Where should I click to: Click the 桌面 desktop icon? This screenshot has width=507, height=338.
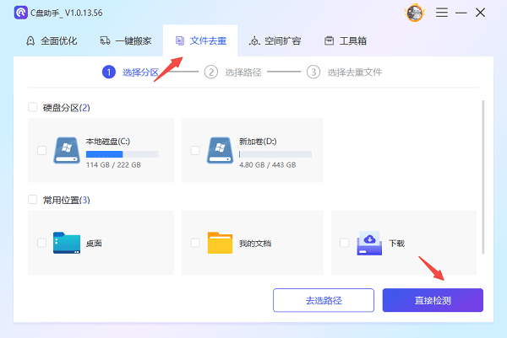[67, 243]
